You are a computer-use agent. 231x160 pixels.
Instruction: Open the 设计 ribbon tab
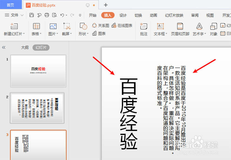(x=123, y=15)
